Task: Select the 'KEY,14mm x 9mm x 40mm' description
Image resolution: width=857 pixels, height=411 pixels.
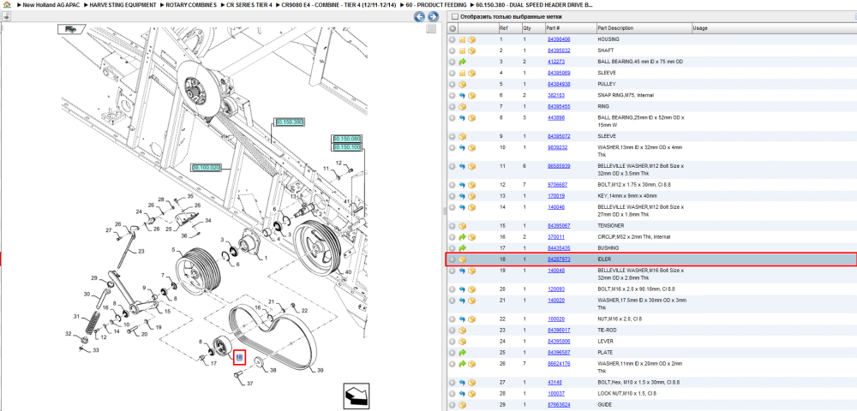Action: 627,196
